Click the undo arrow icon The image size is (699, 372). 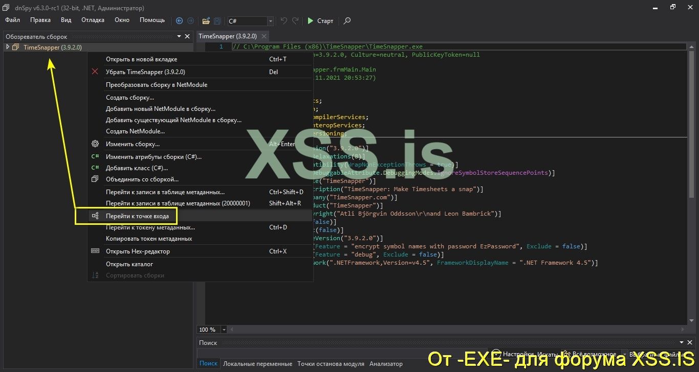(285, 20)
